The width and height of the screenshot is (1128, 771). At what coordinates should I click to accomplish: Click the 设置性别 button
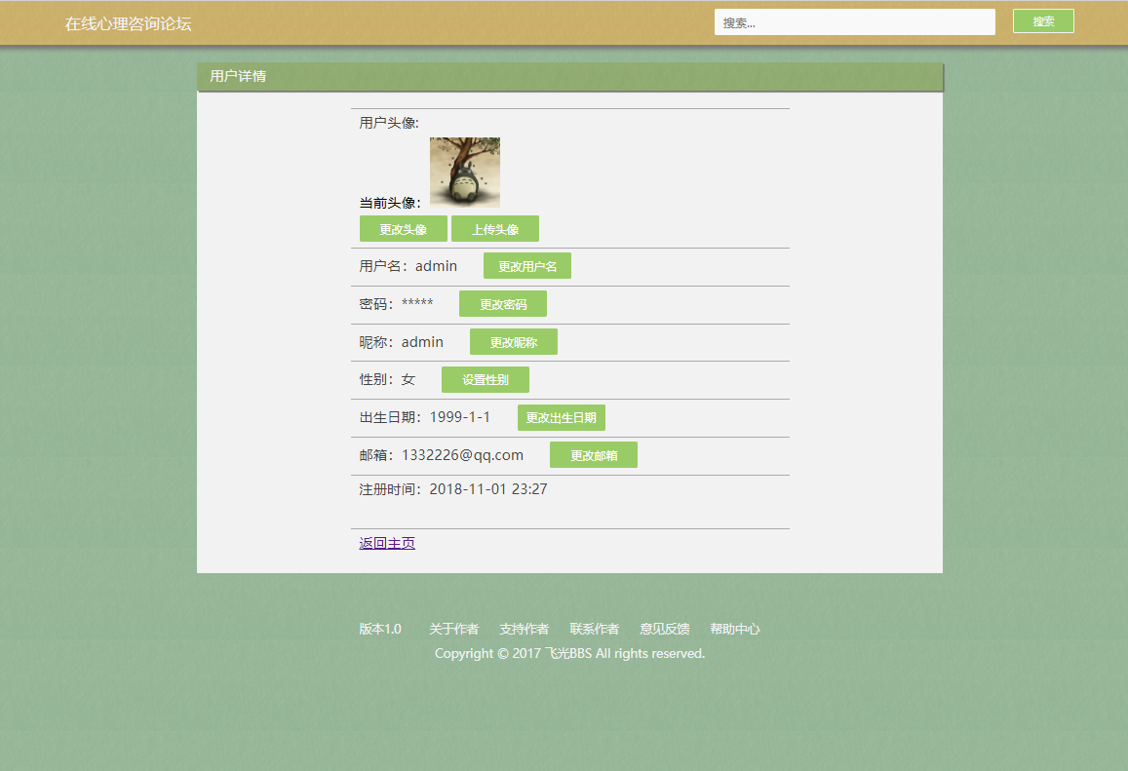485,379
